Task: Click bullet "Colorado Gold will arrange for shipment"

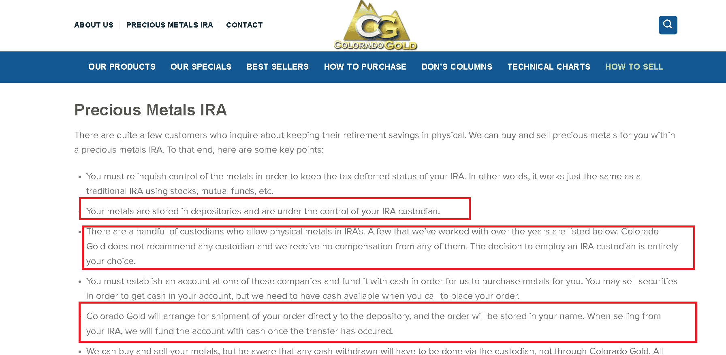Action: [374, 323]
